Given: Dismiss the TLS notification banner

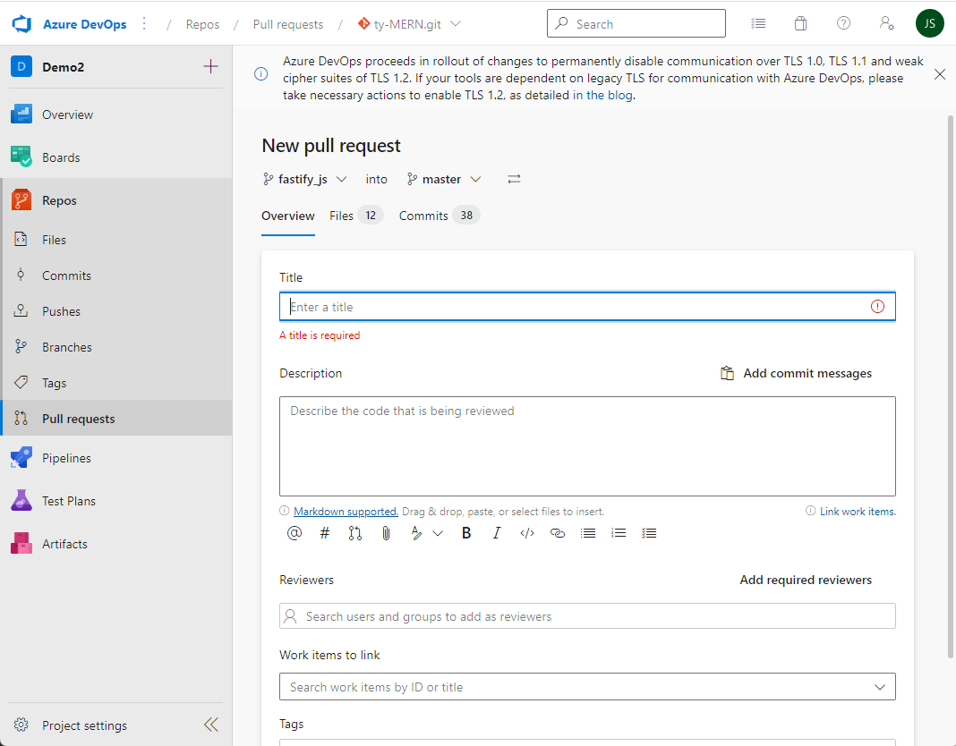Looking at the screenshot, I should coord(940,74).
